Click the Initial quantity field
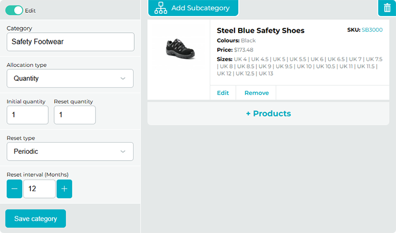 [27, 115]
